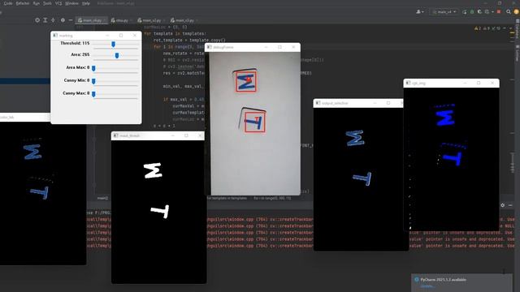Click the red stop button
Image resolution: width=520 pixels, height=292 pixels.
click(x=499, y=12)
